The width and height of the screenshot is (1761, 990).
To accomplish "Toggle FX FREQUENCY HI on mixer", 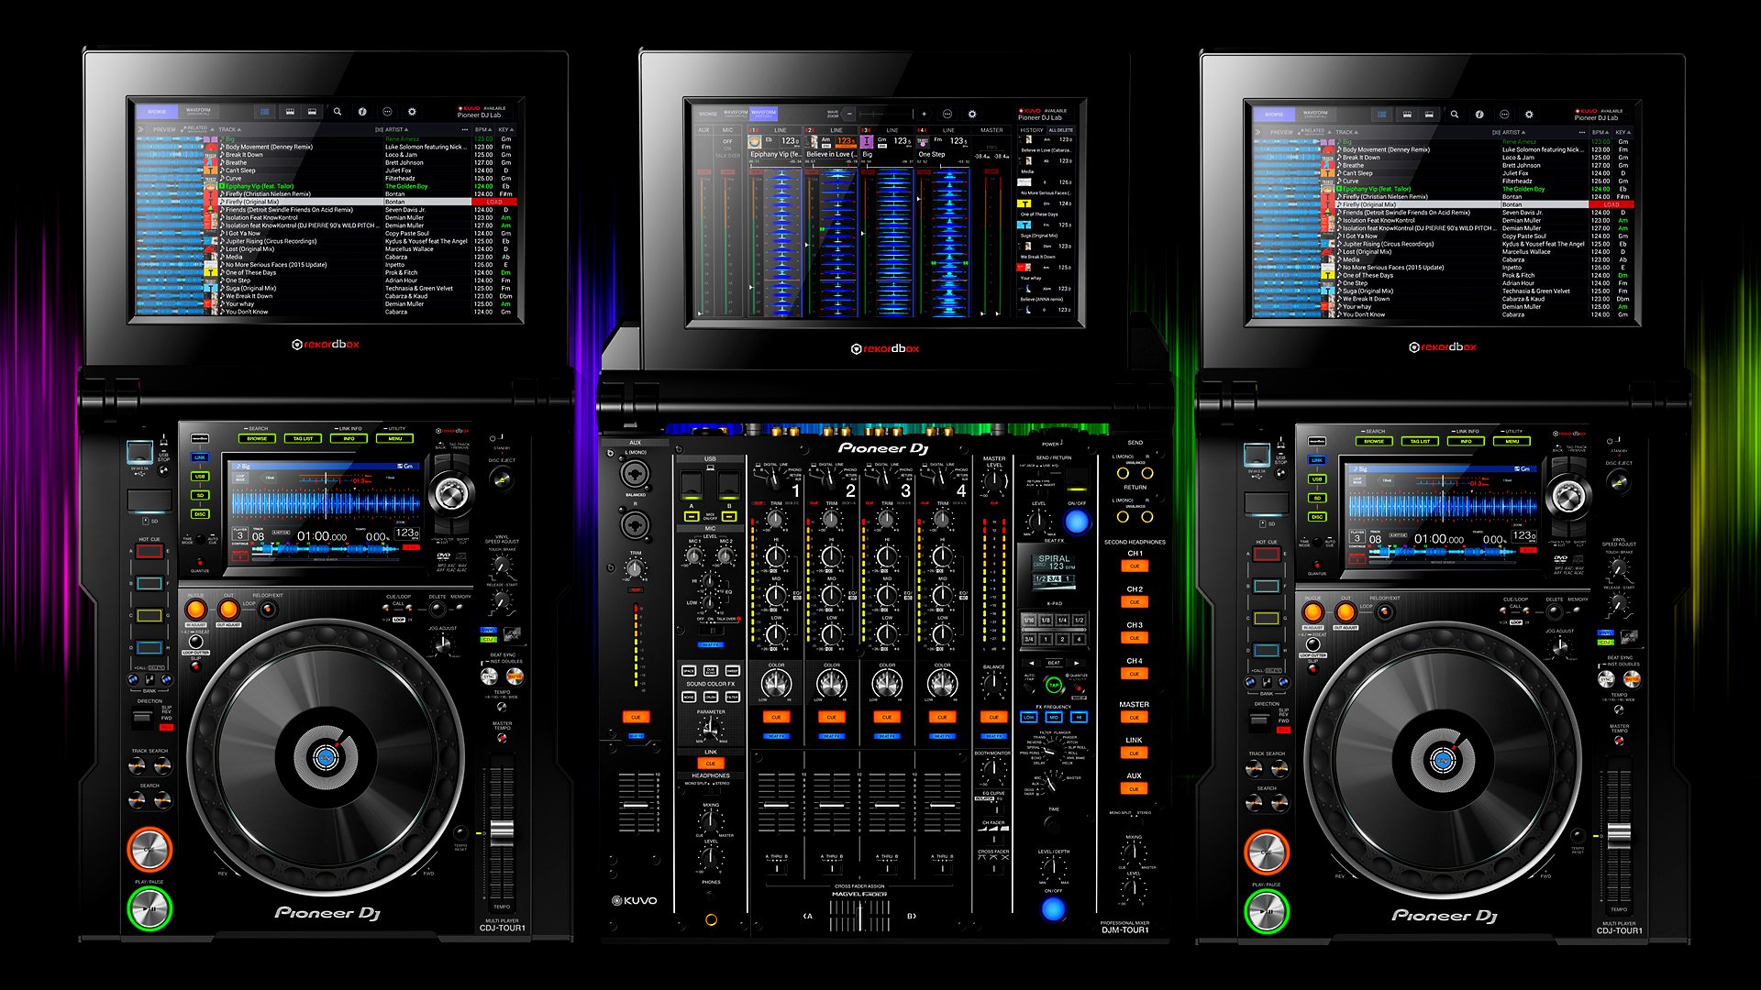I will 1079,718.
